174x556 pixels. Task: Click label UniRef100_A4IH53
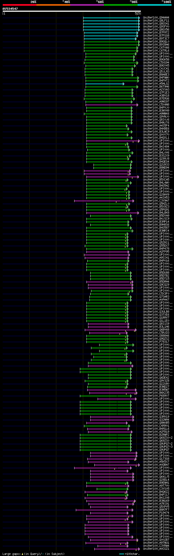click(156, 198)
